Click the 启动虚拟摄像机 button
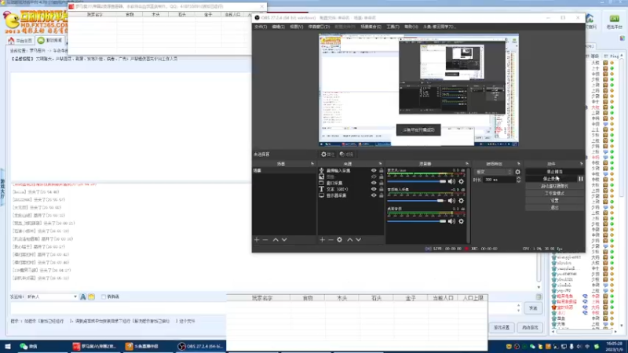 (x=554, y=186)
